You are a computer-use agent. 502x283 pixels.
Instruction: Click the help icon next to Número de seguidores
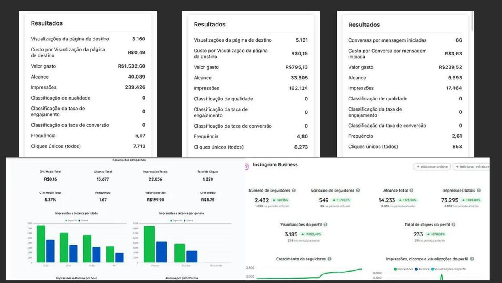pyautogui.click(x=294, y=190)
